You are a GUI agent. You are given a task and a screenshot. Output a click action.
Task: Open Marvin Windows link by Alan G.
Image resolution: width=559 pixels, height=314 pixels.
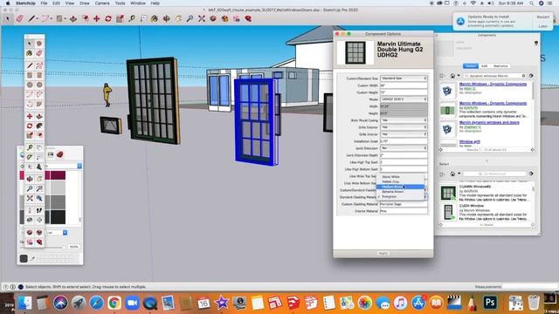pos(493,85)
